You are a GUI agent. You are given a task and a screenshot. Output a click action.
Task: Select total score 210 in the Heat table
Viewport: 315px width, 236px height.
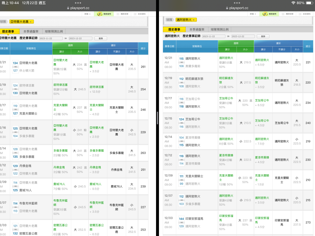tap(308, 180)
